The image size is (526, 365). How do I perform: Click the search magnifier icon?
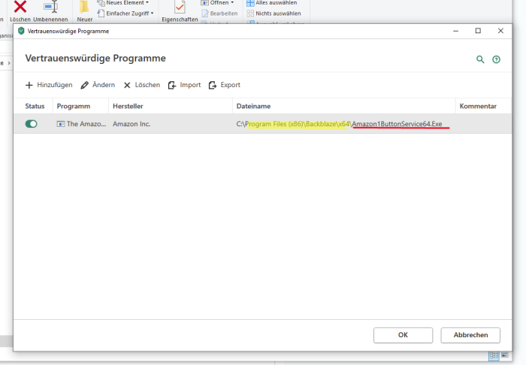480,59
